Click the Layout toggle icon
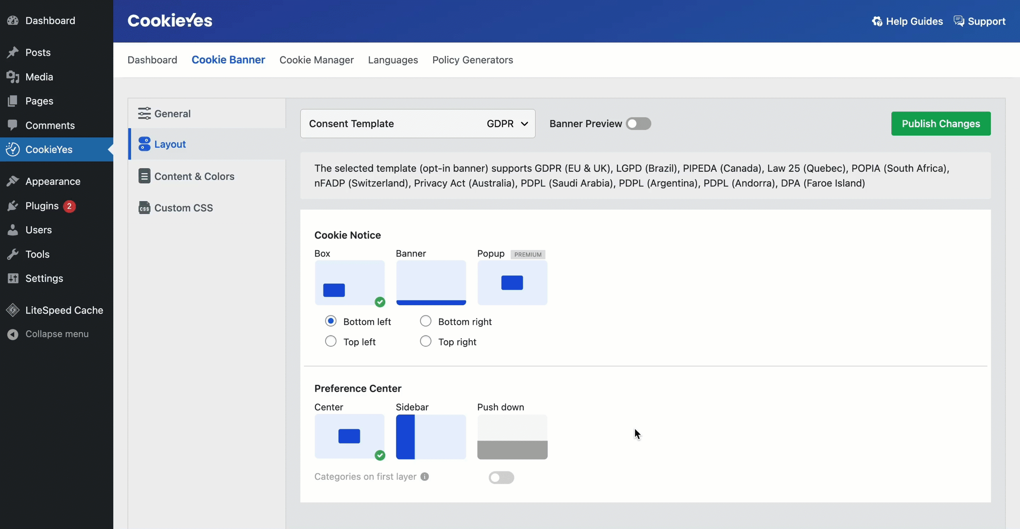 click(x=144, y=144)
